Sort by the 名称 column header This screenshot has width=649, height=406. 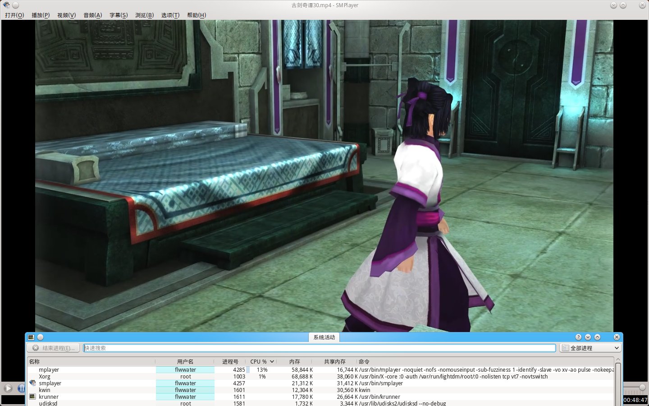[x=91, y=361]
